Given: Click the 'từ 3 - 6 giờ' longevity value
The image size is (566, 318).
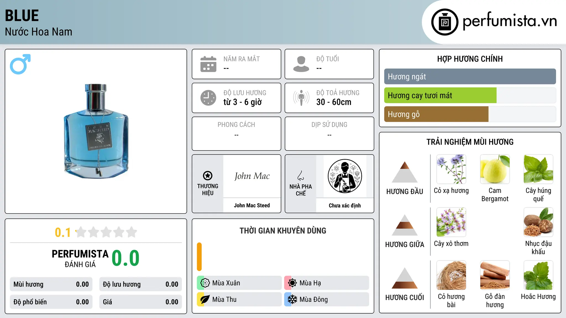Looking at the screenshot, I should 243,102.
